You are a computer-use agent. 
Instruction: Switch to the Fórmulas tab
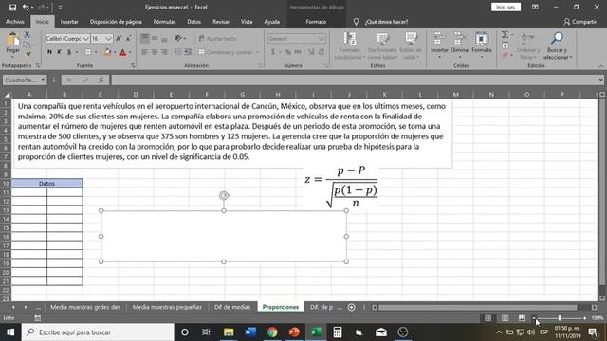[164, 22]
